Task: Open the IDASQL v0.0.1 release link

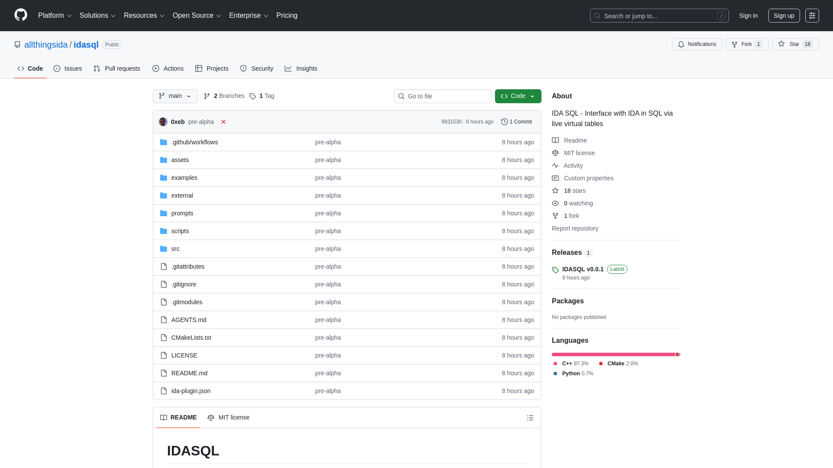Action: [583, 269]
